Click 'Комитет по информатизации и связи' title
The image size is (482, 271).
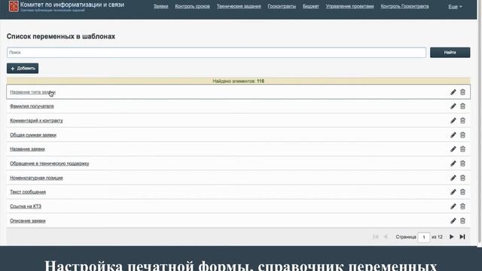click(72, 5)
